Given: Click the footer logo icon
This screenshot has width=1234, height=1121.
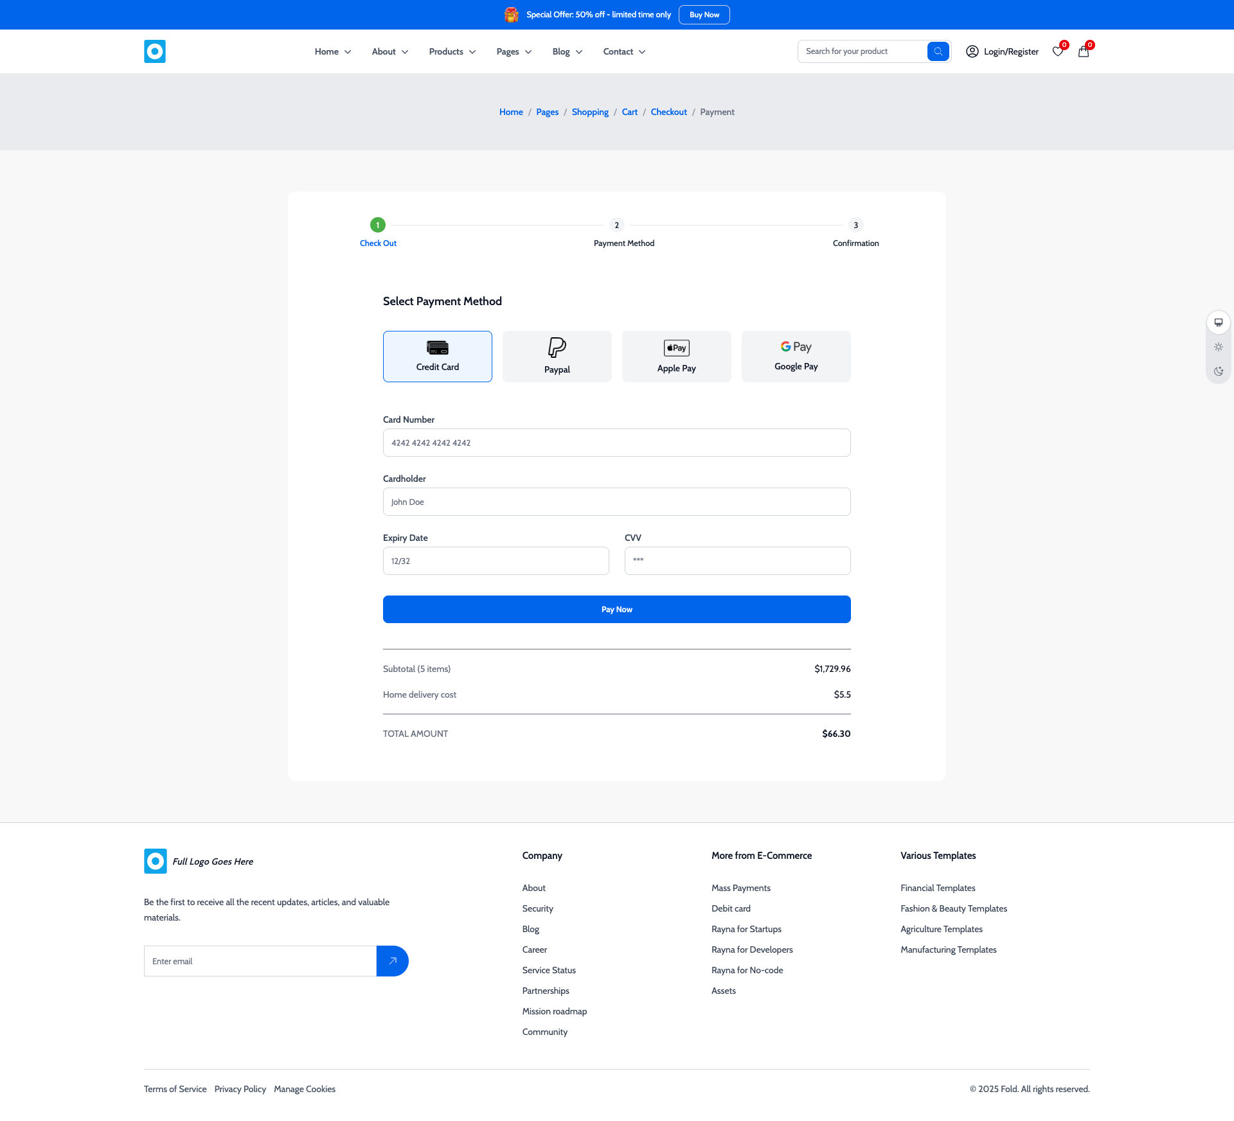Looking at the screenshot, I should click(155, 861).
